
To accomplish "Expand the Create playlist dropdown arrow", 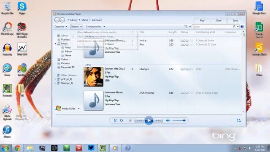I will 104,27.
